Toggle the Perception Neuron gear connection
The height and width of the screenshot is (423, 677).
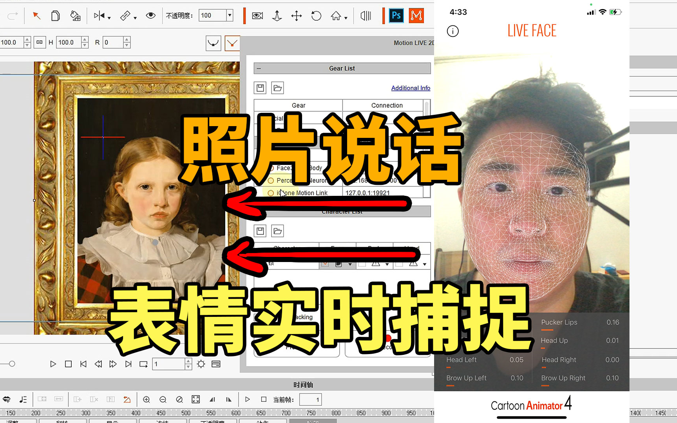click(x=270, y=180)
